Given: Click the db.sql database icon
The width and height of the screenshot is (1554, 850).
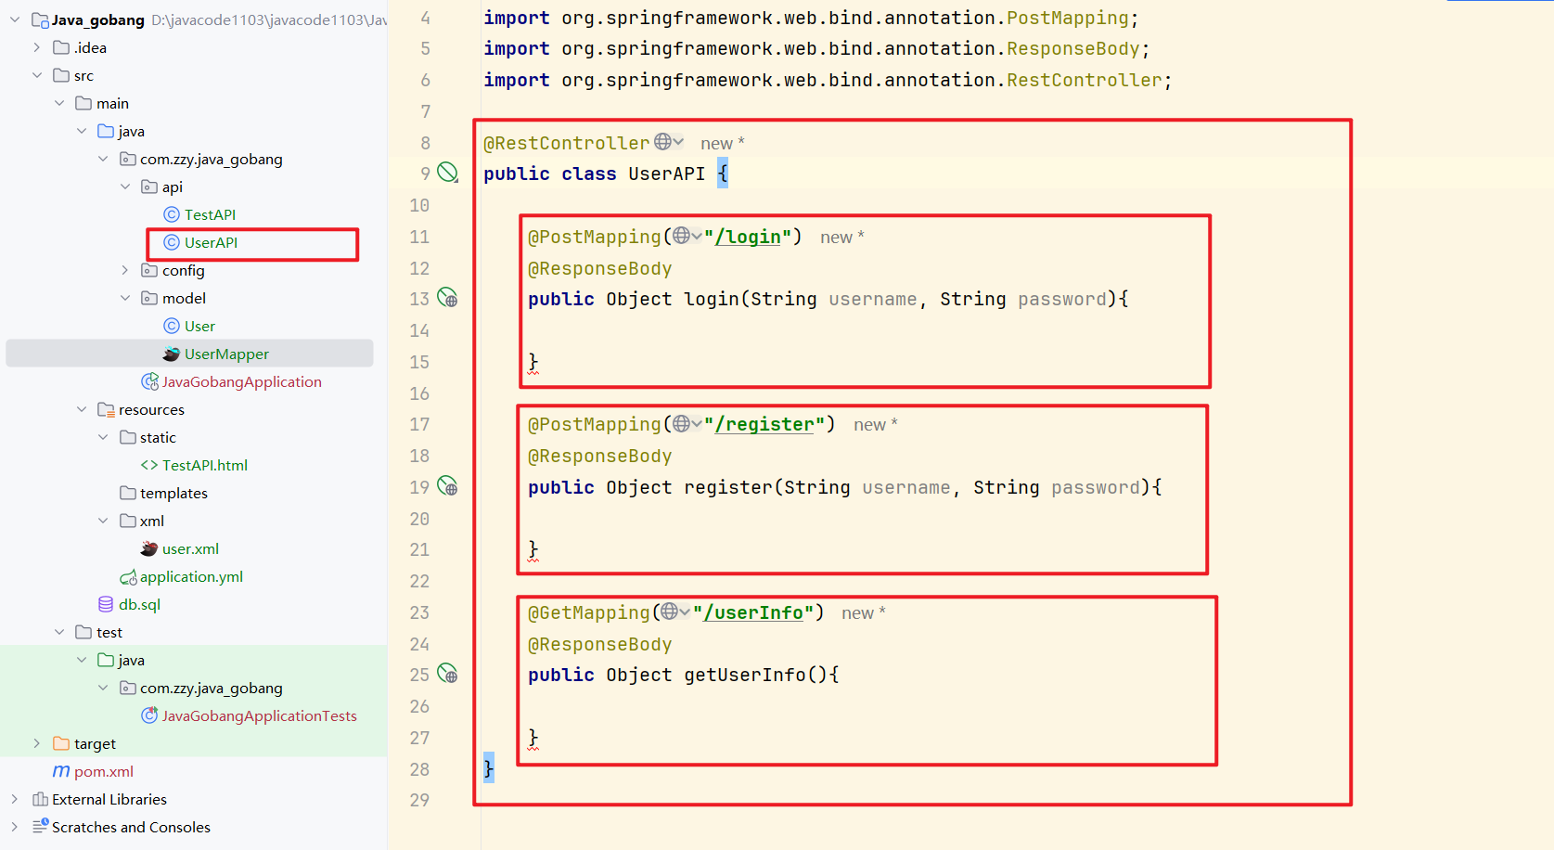Looking at the screenshot, I should 106,604.
